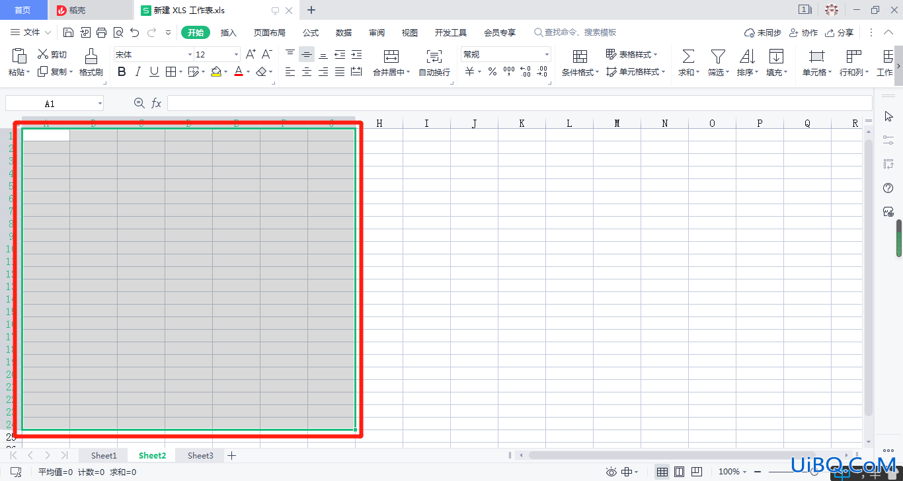Click the Share (分享) button

click(x=839, y=32)
